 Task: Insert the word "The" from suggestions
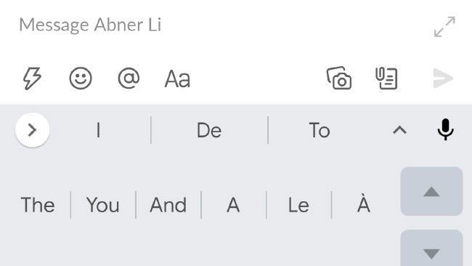pos(38,205)
